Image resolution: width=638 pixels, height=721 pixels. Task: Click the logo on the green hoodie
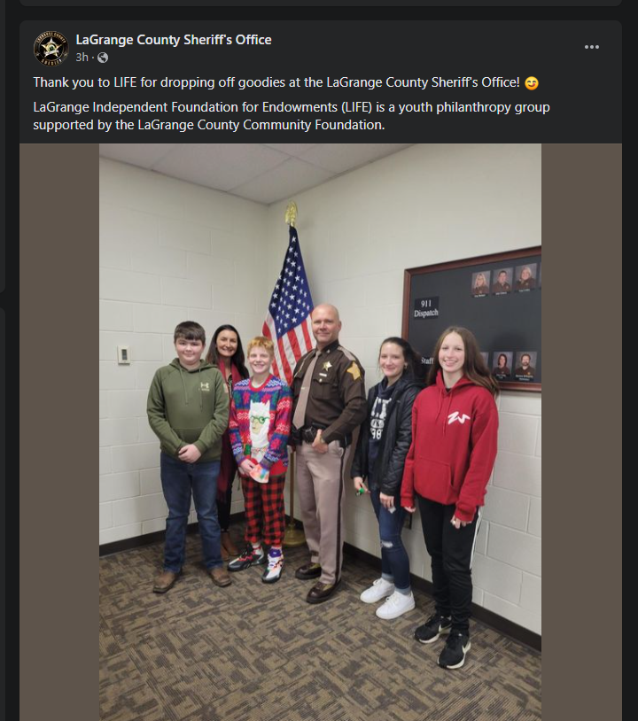coord(205,386)
